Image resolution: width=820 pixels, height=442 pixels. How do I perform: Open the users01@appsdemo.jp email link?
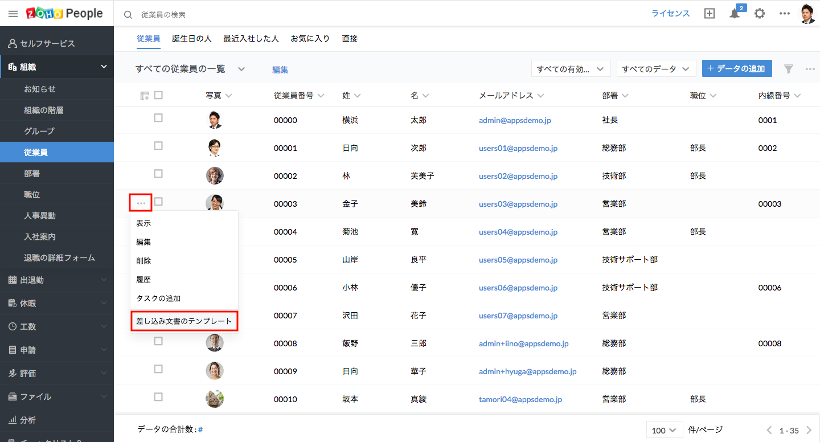pos(518,148)
